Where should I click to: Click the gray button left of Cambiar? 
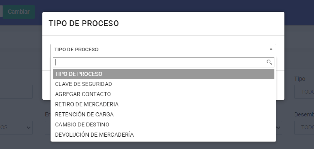pos(1,12)
